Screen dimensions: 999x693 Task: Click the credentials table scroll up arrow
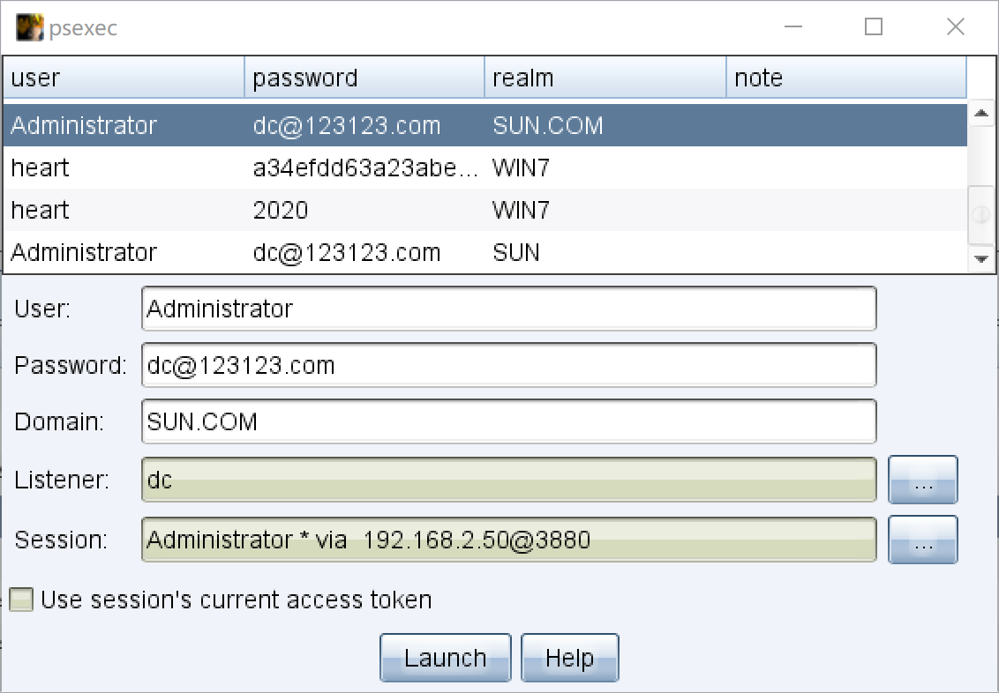coord(981,113)
